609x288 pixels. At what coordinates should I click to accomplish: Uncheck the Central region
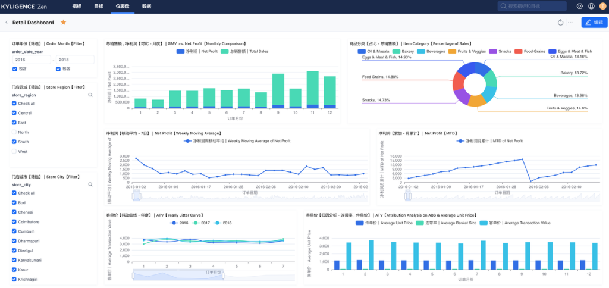(14, 113)
